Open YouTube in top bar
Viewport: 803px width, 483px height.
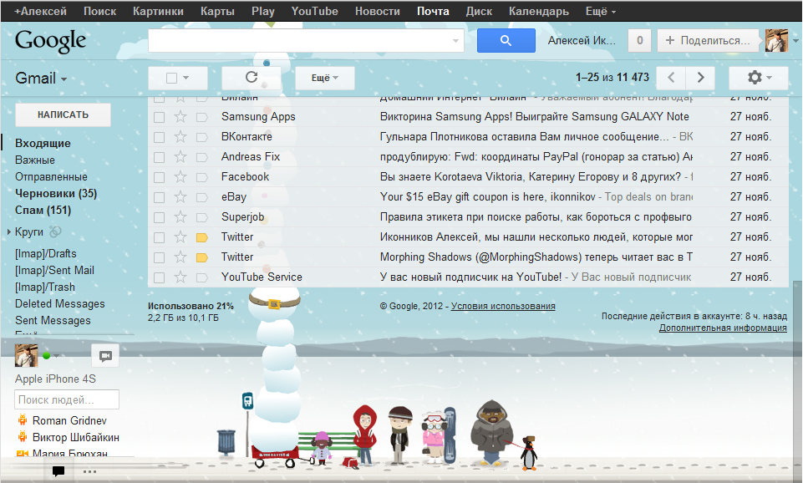(x=314, y=11)
